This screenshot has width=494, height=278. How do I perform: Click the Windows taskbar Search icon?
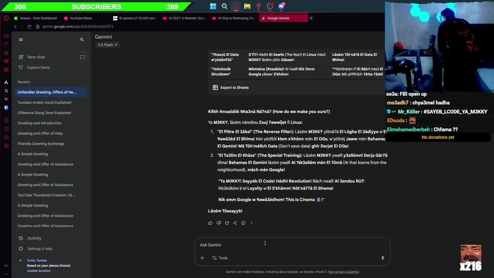[225, 6]
